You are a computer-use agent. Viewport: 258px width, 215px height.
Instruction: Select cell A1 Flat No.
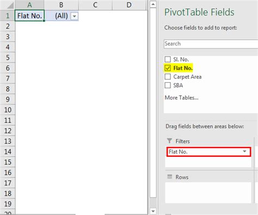29,16
